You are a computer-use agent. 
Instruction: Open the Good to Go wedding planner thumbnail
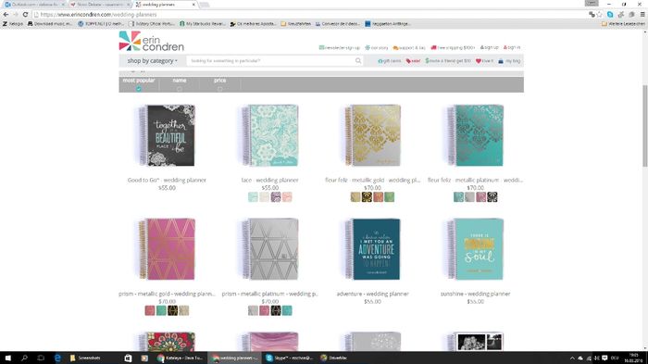tap(167, 135)
